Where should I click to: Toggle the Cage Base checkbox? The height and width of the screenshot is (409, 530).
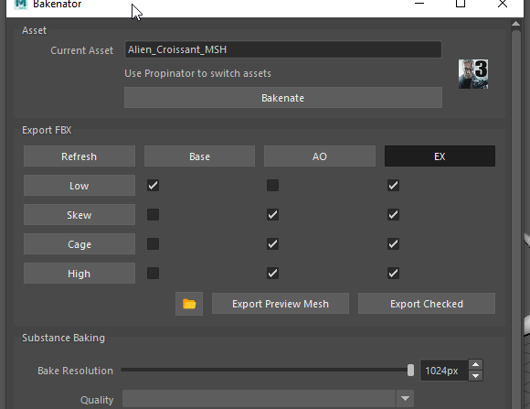pyautogui.click(x=154, y=243)
